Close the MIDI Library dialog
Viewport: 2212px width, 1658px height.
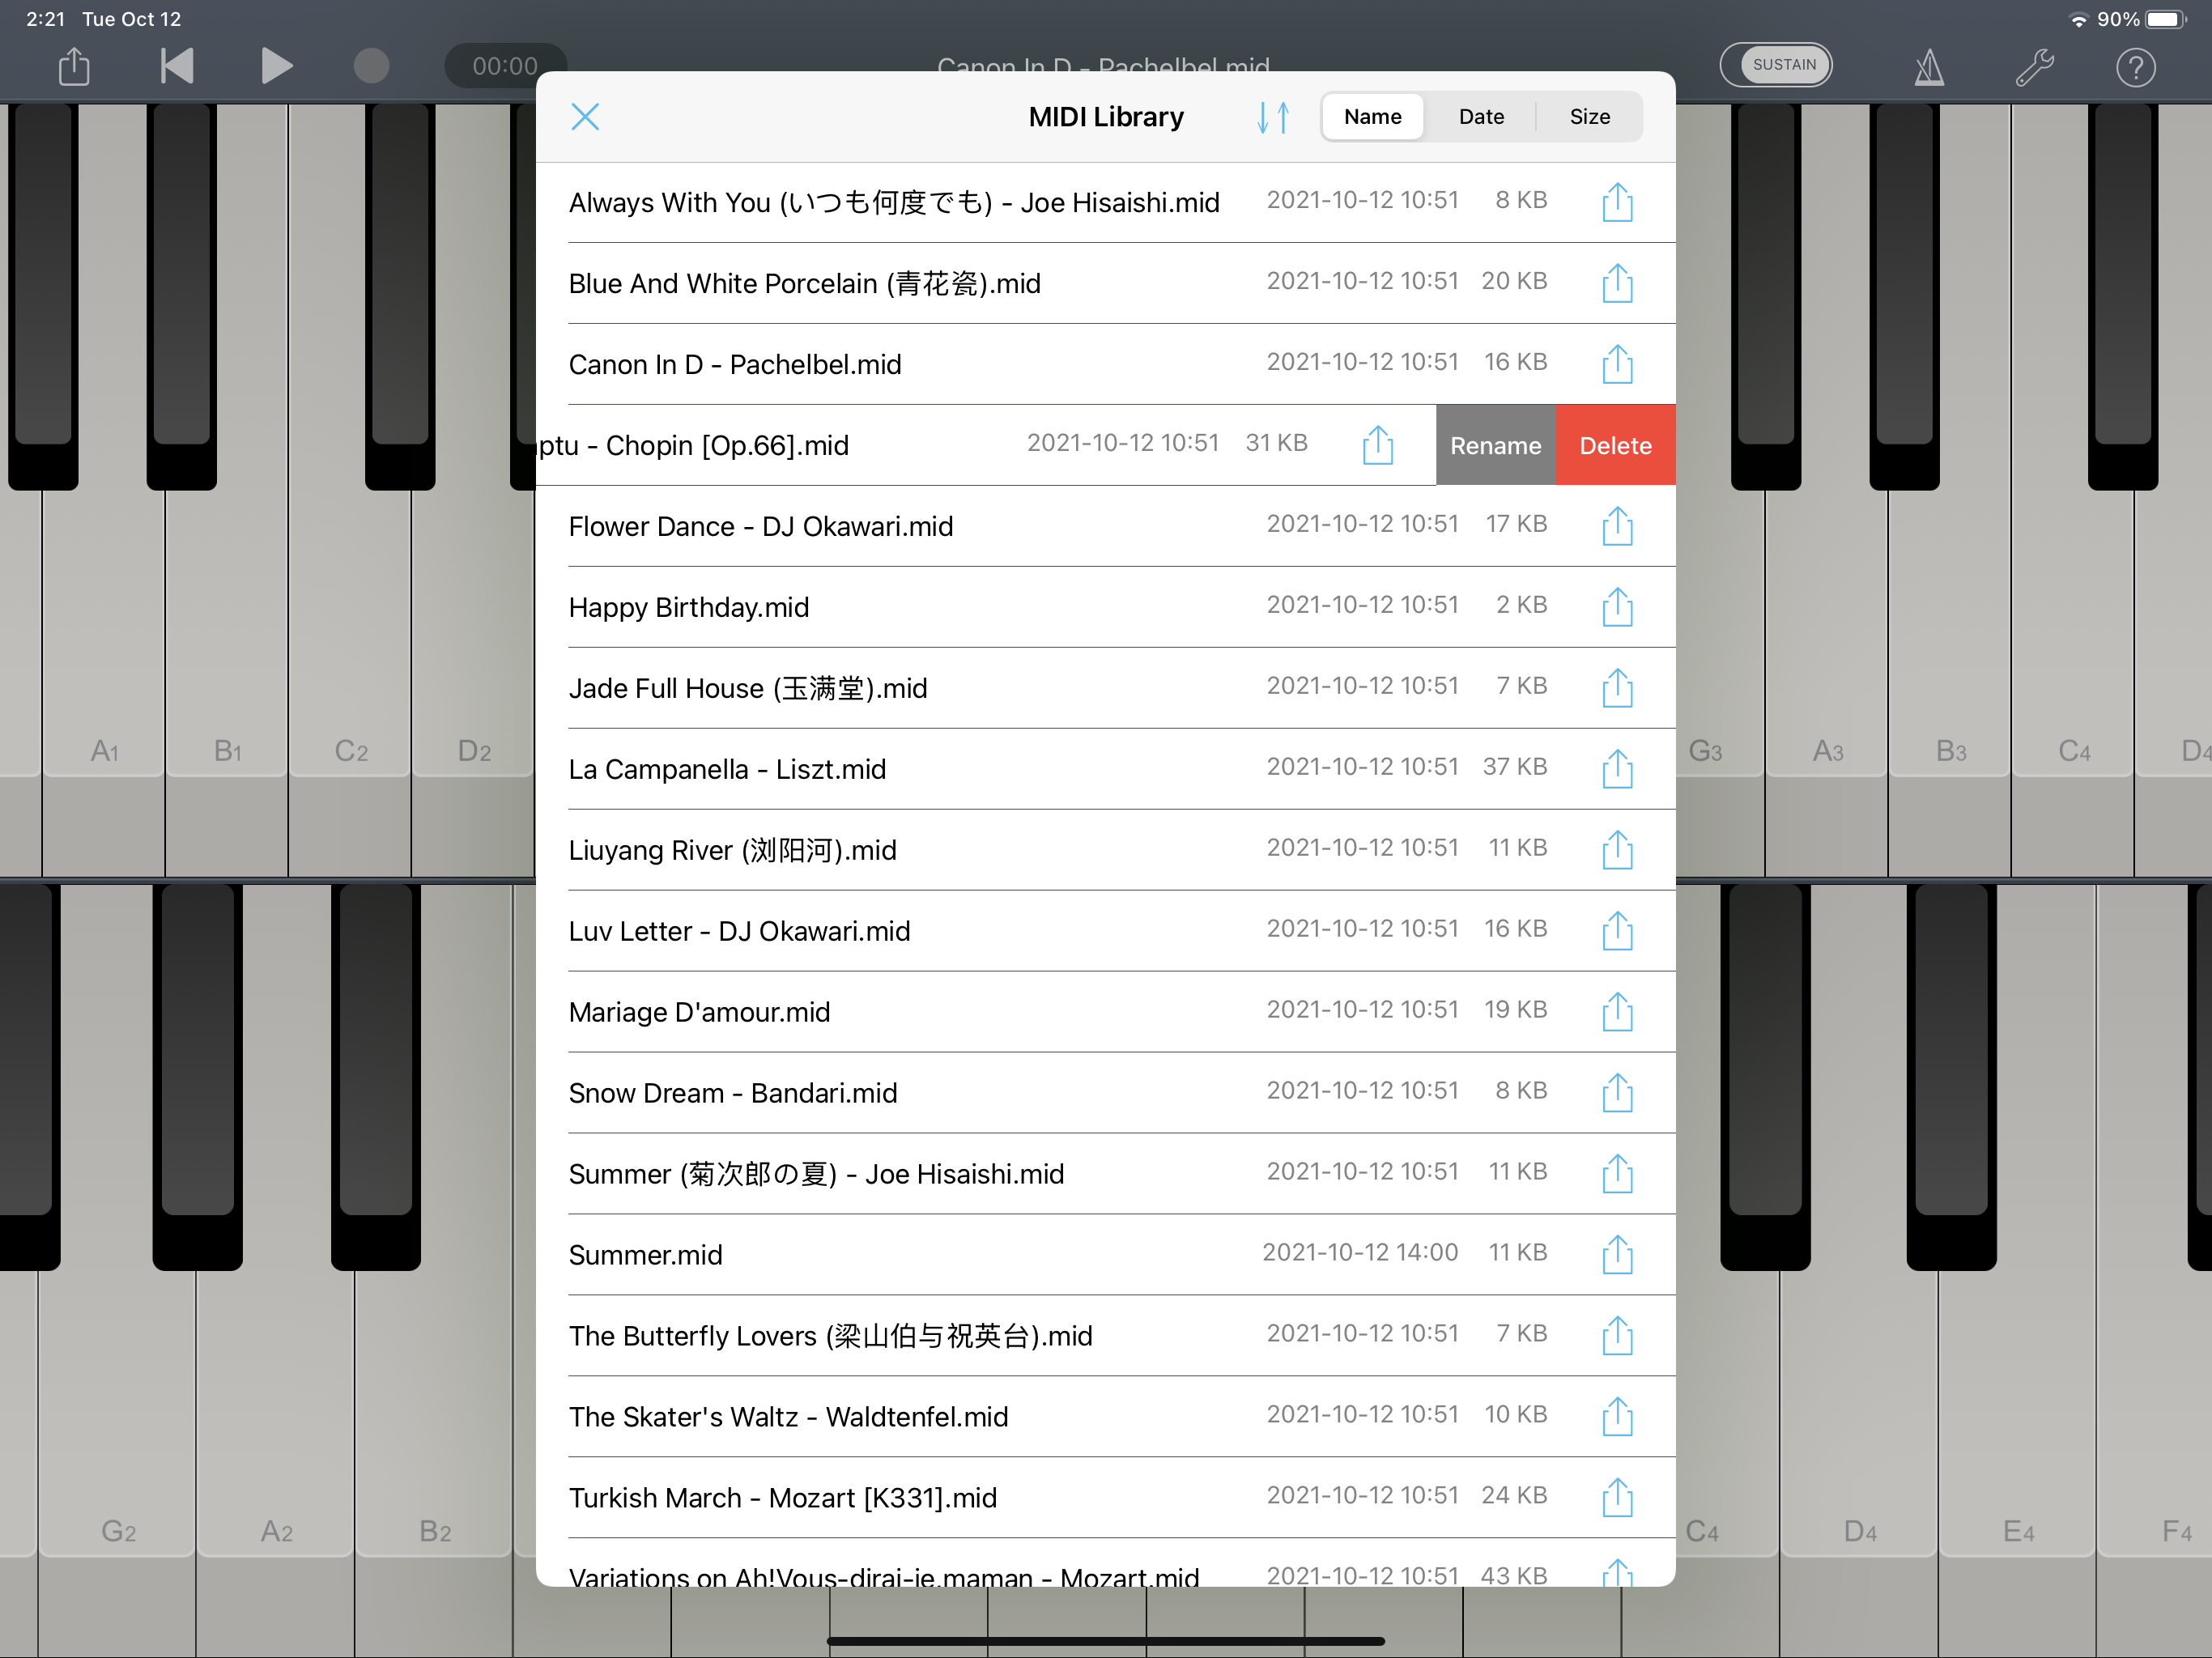585,117
